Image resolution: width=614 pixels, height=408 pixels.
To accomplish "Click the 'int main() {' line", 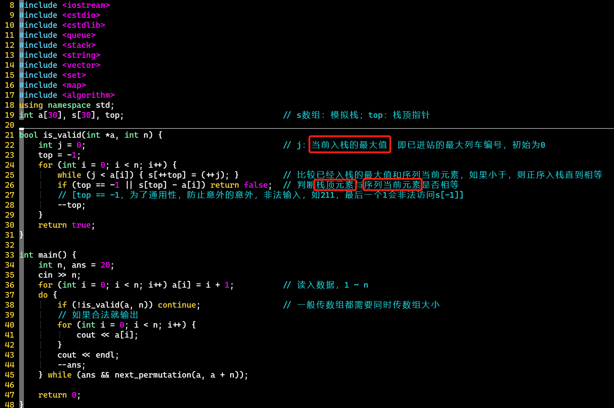I will 48,255.
